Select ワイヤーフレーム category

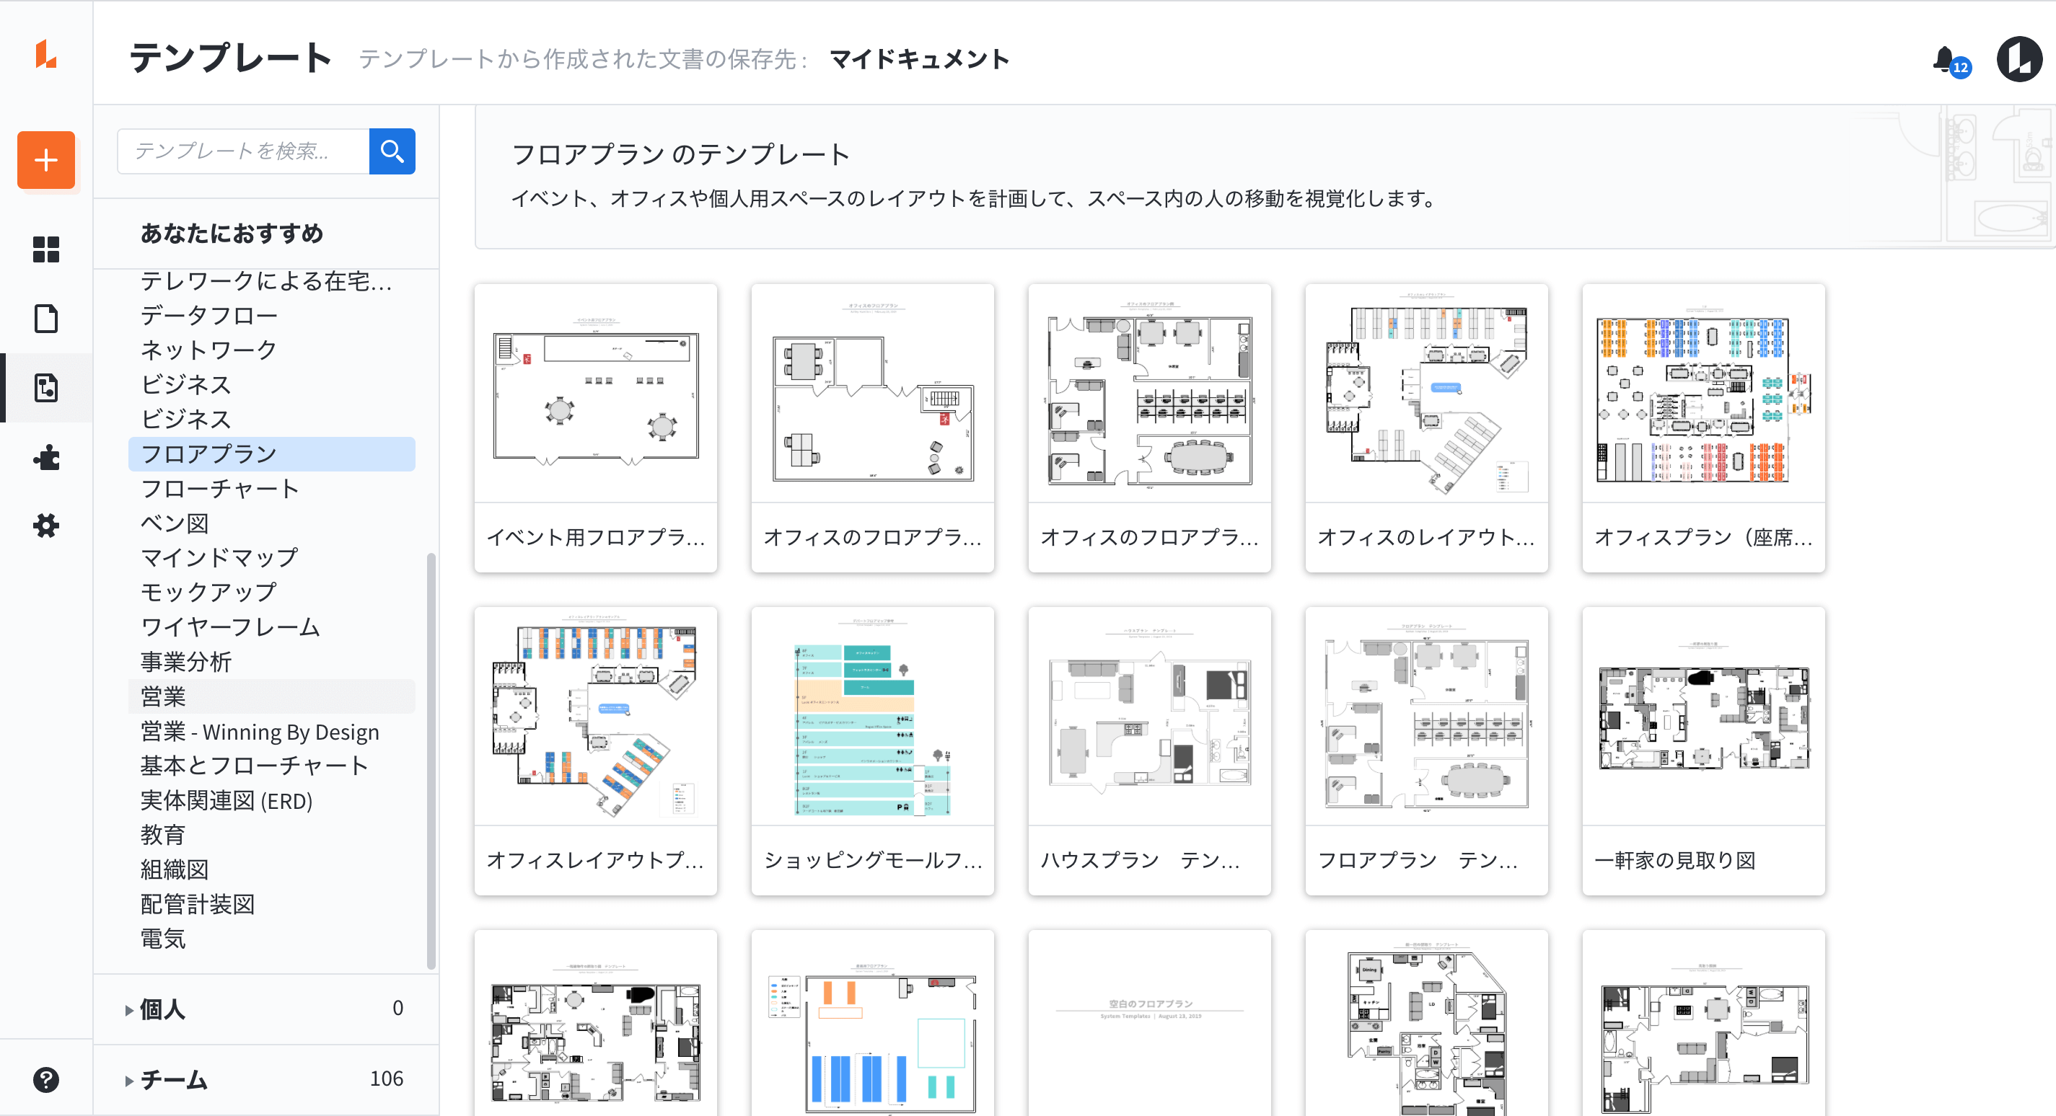click(232, 626)
